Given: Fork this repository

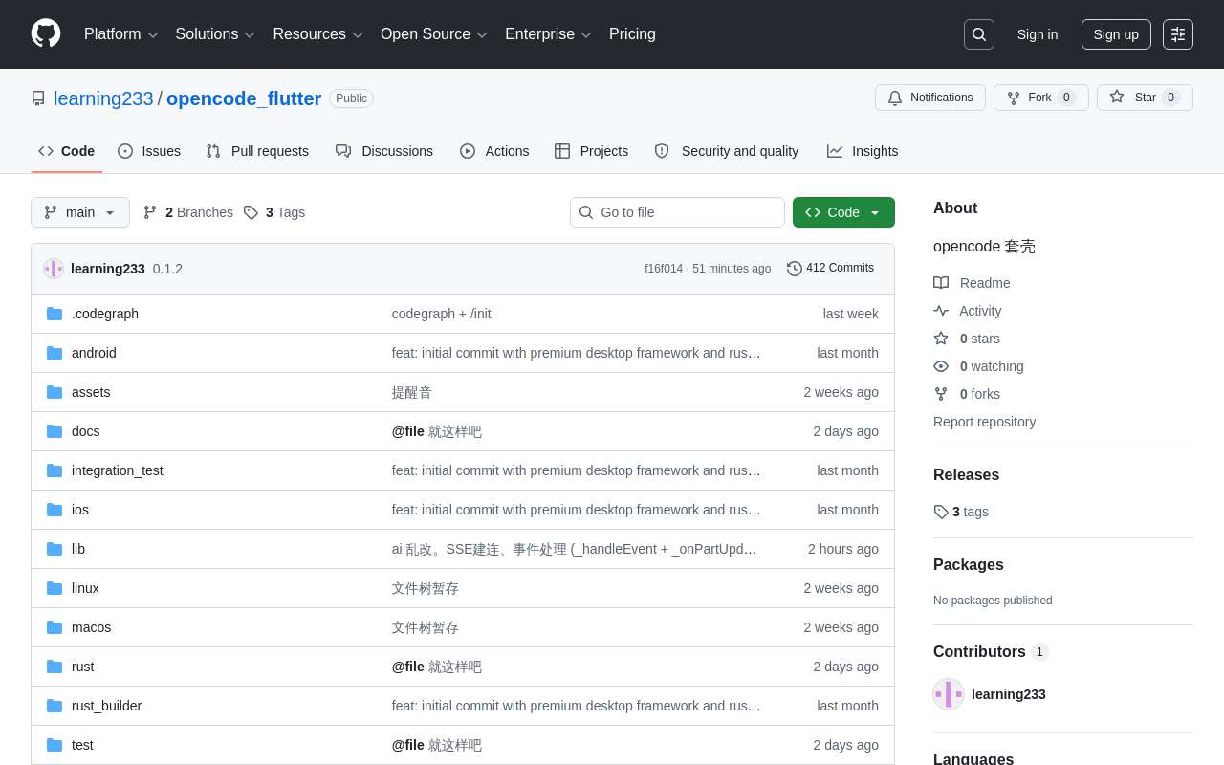Looking at the screenshot, I should coord(1040,98).
